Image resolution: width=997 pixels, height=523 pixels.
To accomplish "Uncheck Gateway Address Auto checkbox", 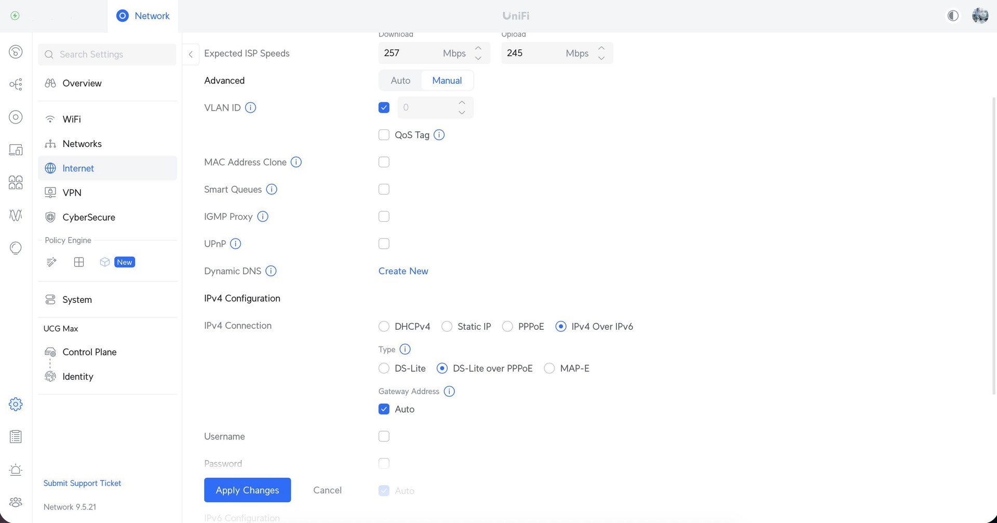I will pos(384,409).
